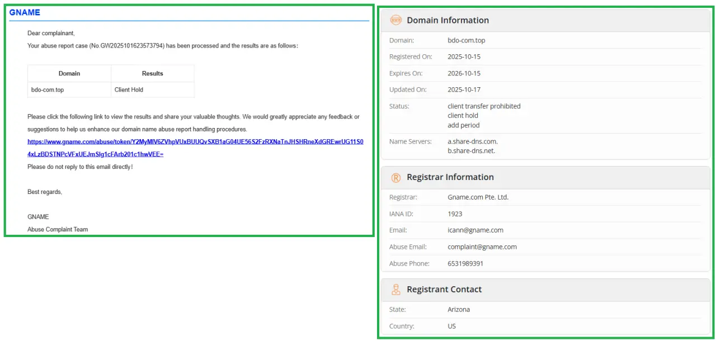Click the IANA ID field label

(402, 214)
